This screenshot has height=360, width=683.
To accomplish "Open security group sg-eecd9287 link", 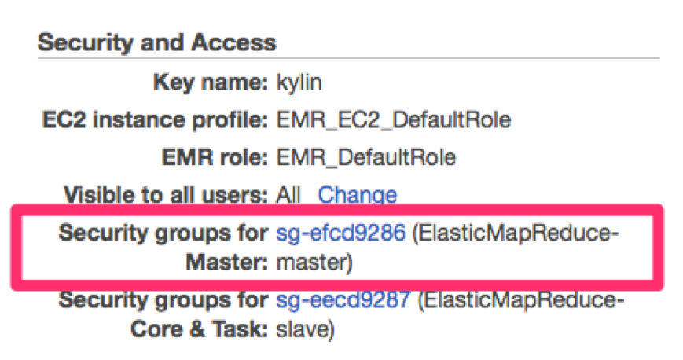I will pos(341,300).
